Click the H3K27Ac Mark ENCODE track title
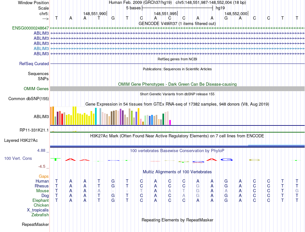Image resolution: width=305 pixels, height=232 pixels. click(x=177, y=136)
